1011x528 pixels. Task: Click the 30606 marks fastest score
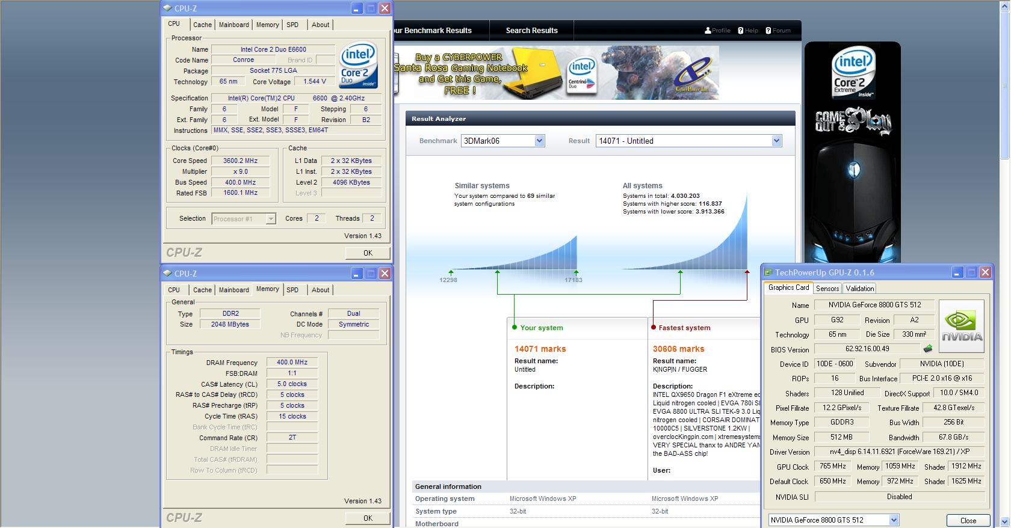pyautogui.click(x=678, y=349)
